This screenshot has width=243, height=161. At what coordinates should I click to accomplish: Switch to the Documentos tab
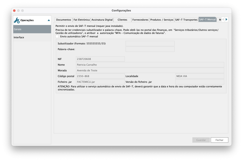(63, 20)
